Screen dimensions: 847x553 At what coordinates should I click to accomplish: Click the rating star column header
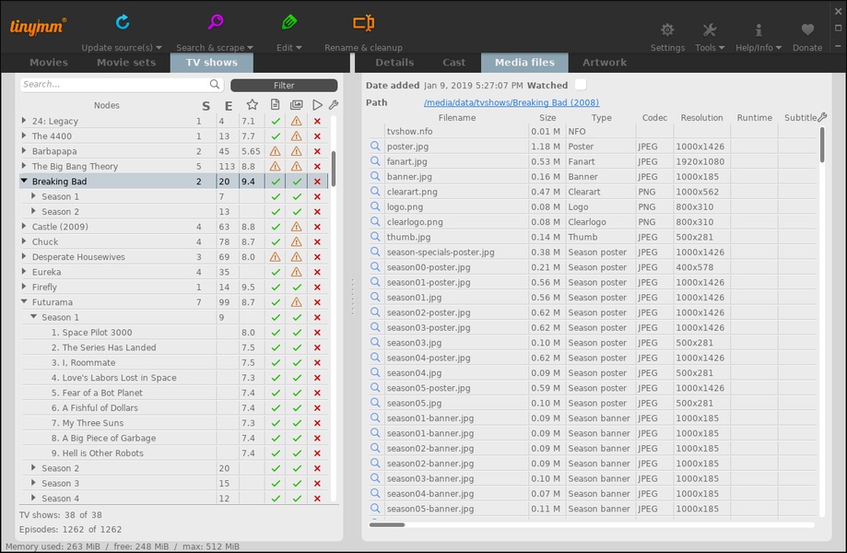coord(252,105)
